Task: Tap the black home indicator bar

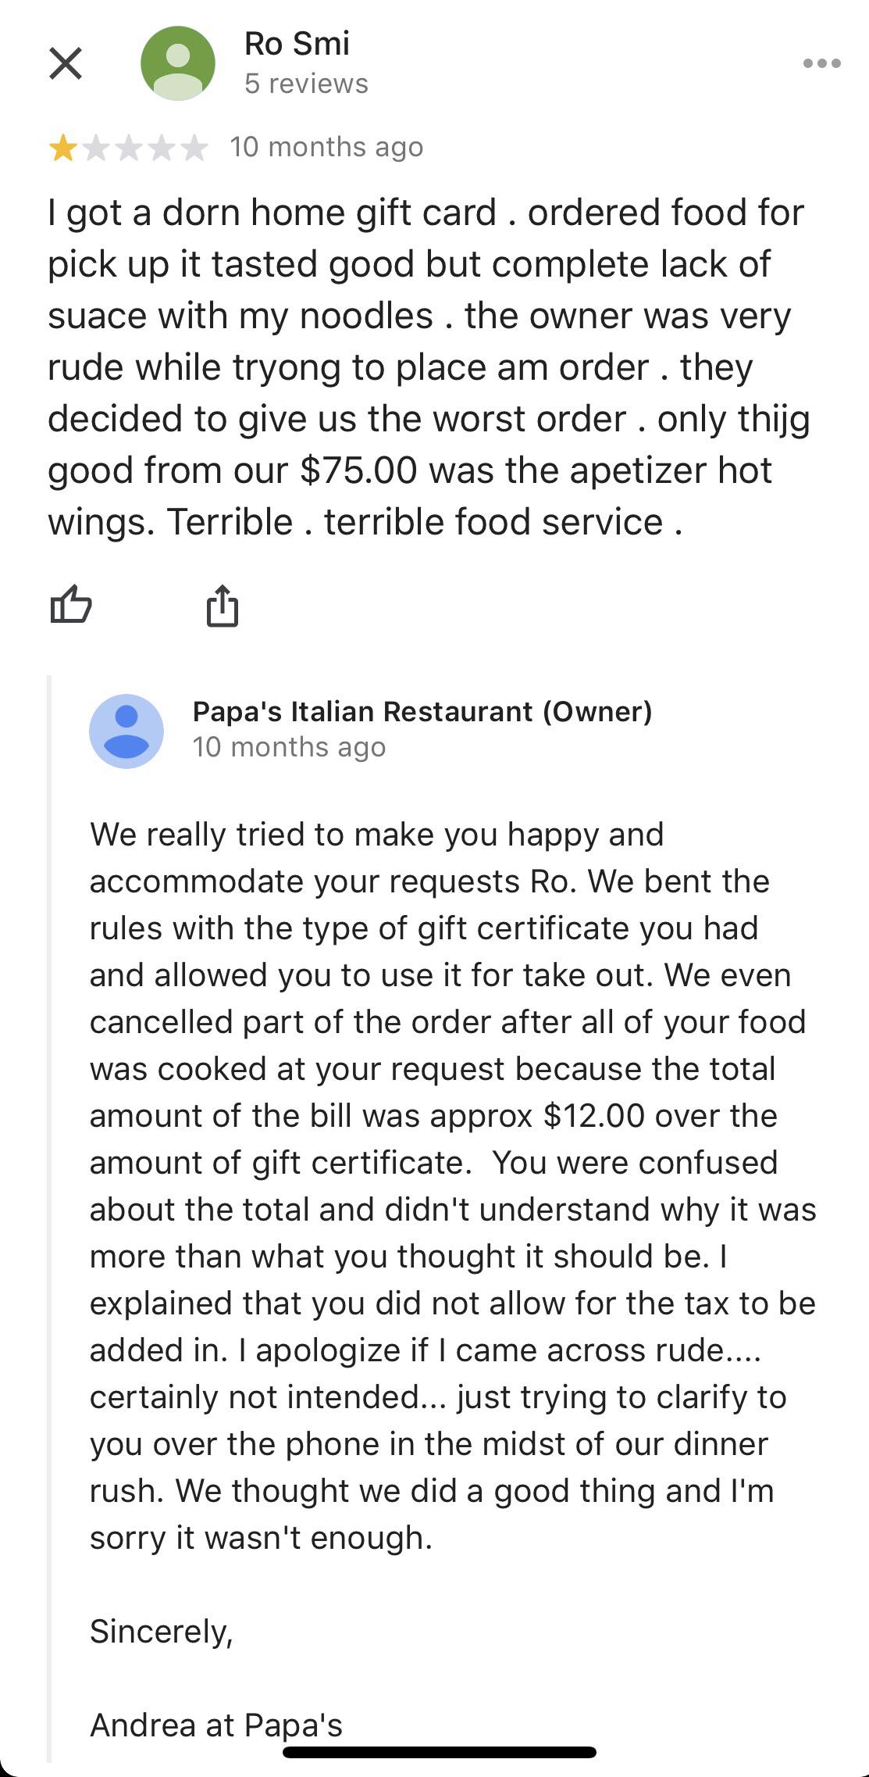Action: 440,1752
